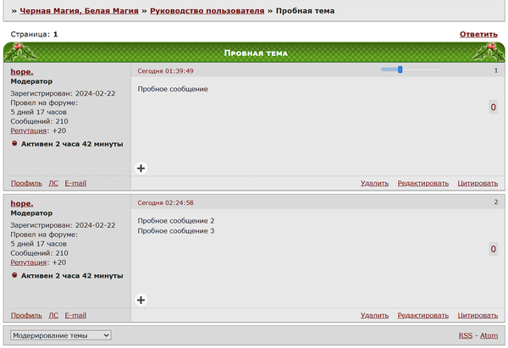Open the Atom feed link
Viewport: 508px width, 348px height.
[x=489, y=335]
